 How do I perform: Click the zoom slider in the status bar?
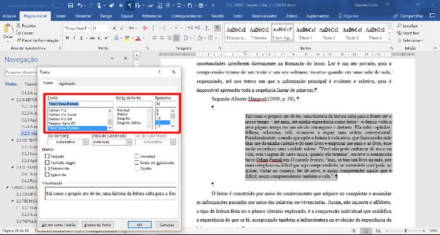coord(405,230)
